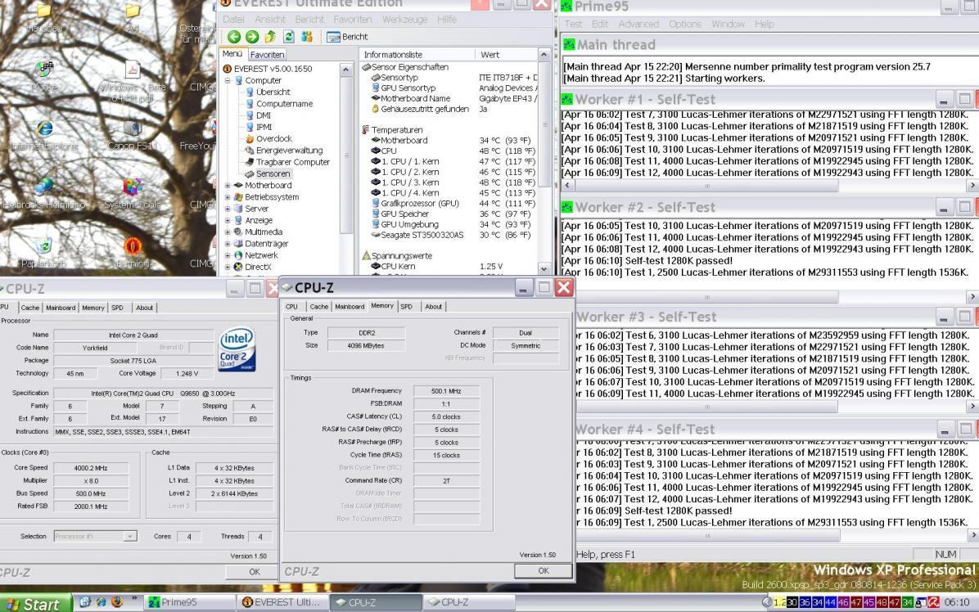Click the EVEREST tree panel vertical scrollbar
The height and width of the screenshot is (612, 979).
pyautogui.click(x=345, y=169)
